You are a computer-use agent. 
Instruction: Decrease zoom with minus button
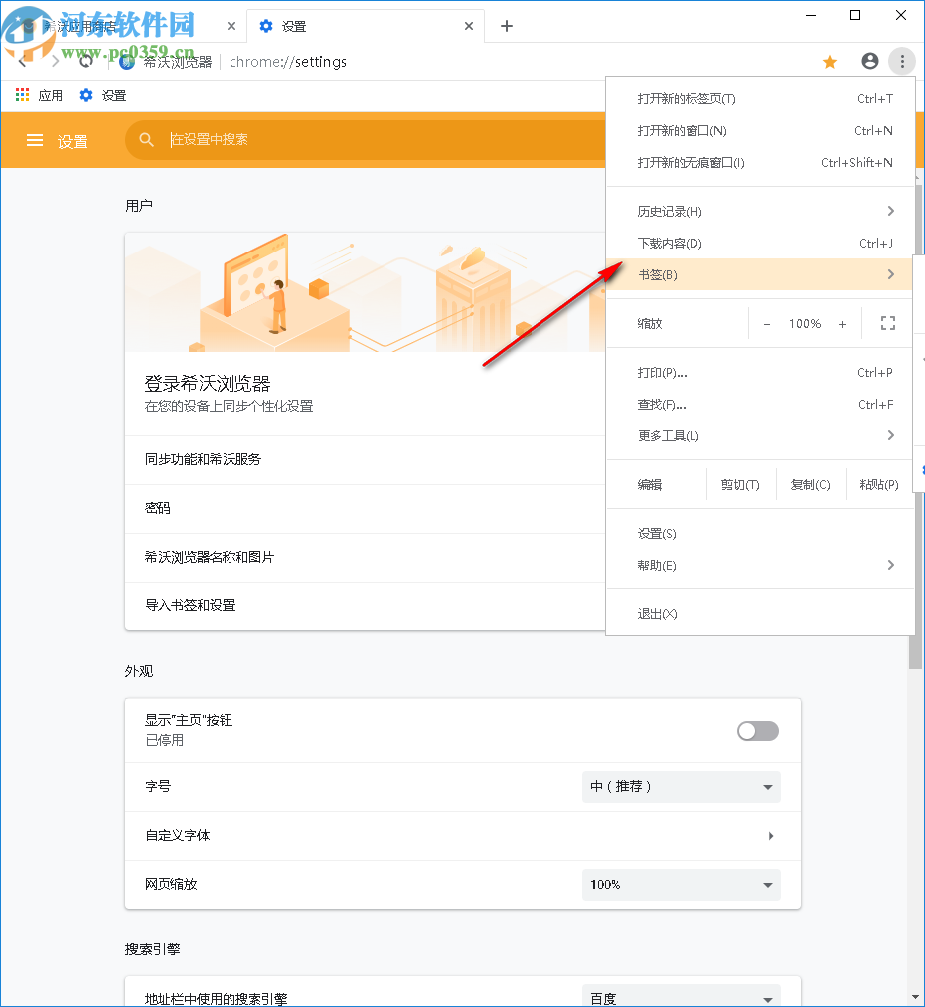pos(766,324)
